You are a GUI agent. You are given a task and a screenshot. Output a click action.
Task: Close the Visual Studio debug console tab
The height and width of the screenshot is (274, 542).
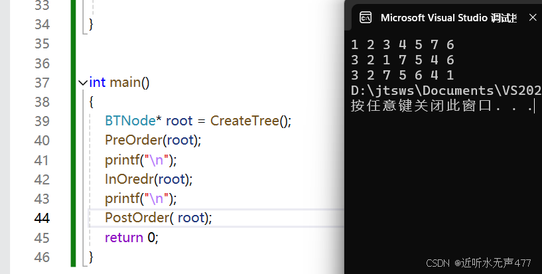pyautogui.click(x=533, y=17)
